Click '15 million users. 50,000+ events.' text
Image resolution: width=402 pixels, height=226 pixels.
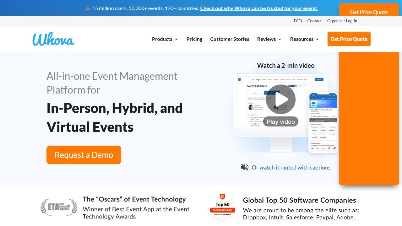[145, 8]
